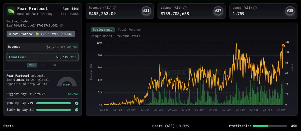This screenshot has width=301, height=131.
Task: Click the Stats heading at bottom
Action: pos(8,126)
